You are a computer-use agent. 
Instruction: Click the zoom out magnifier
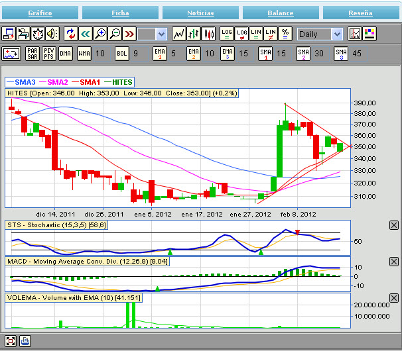(x=114, y=34)
